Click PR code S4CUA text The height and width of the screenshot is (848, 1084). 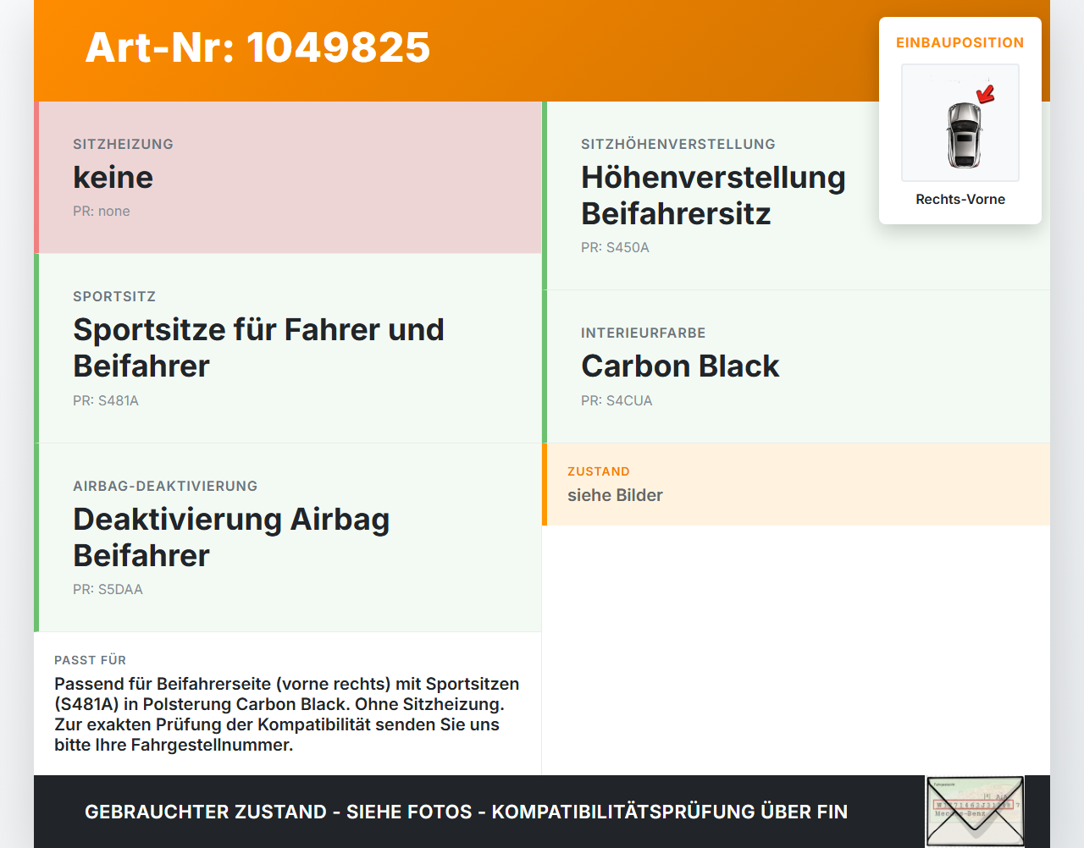coord(617,400)
